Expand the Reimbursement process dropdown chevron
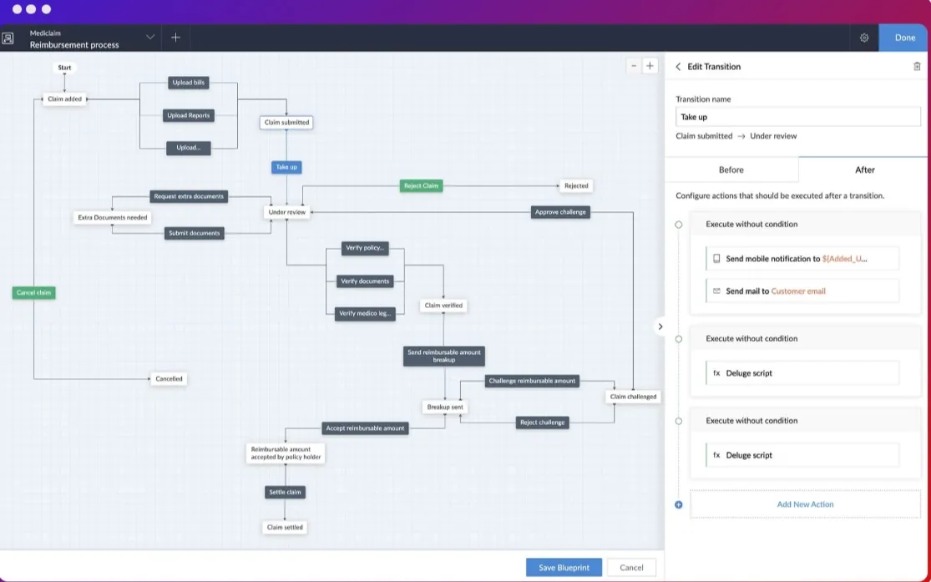 tap(150, 38)
